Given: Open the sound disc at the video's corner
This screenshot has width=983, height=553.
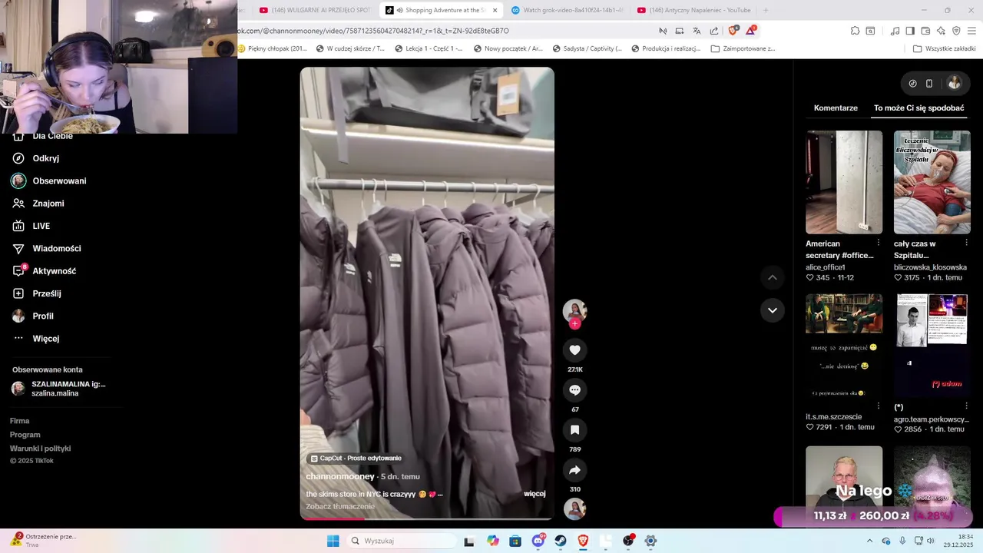Looking at the screenshot, I should (574, 508).
